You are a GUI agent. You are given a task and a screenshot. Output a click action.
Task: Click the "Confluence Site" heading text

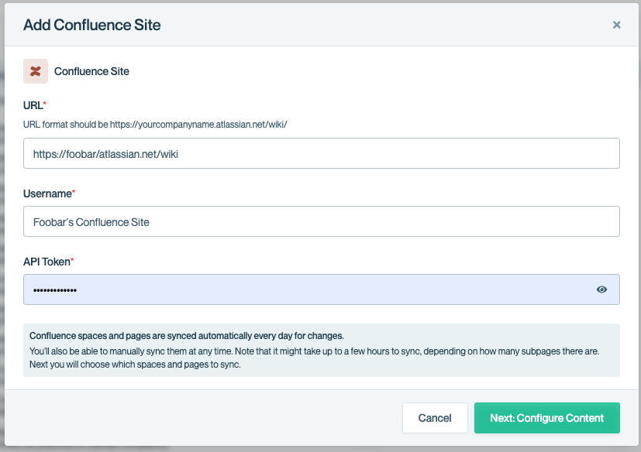pyautogui.click(x=91, y=71)
